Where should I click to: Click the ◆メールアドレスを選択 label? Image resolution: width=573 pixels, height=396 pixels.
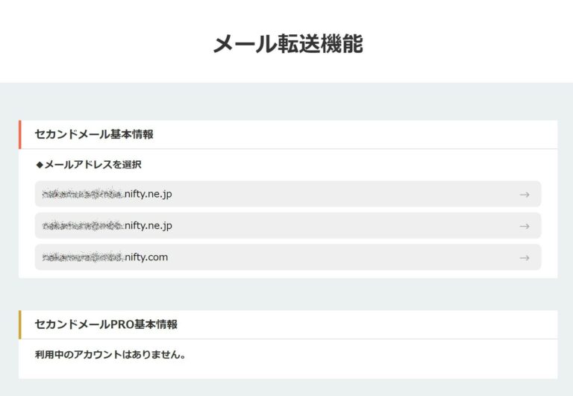pos(89,165)
